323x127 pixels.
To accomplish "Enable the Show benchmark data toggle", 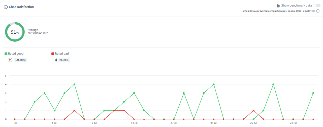I will click(x=317, y=6).
